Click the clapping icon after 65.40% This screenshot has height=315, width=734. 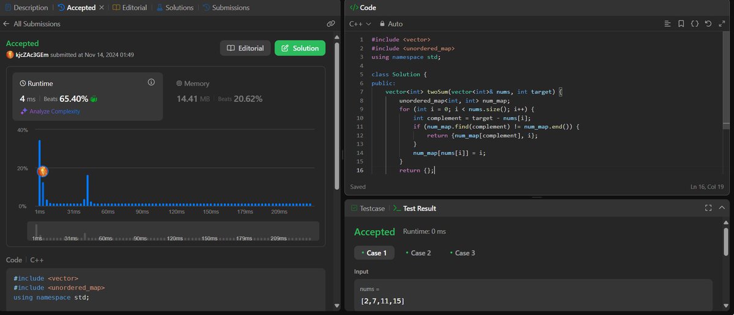(94, 98)
